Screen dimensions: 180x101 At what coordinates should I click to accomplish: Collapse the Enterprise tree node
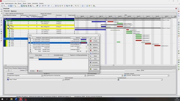pos(4,19)
